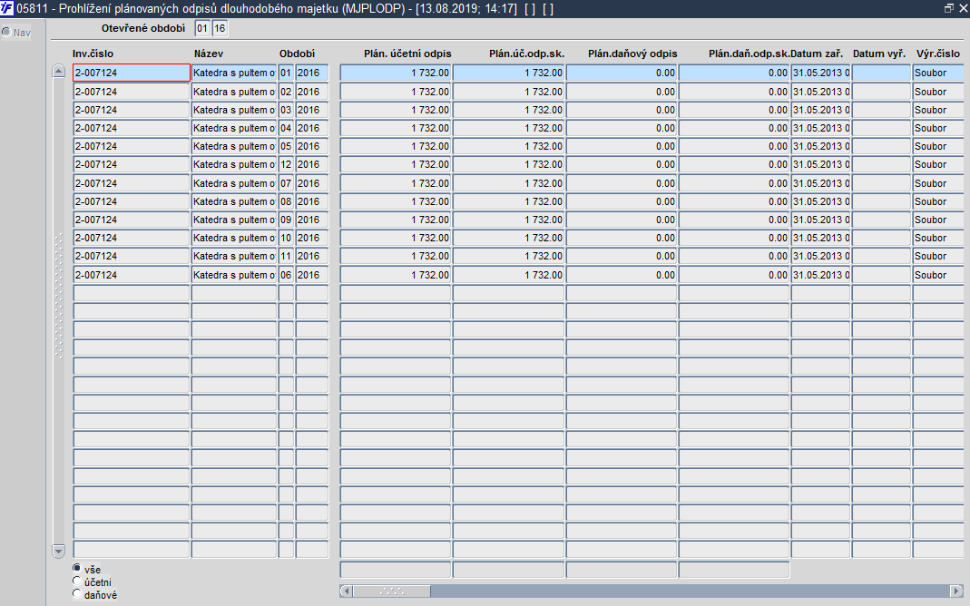Select the 'vše' radio option
The width and height of the screenshot is (970, 606).
click(x=77, y=568)
